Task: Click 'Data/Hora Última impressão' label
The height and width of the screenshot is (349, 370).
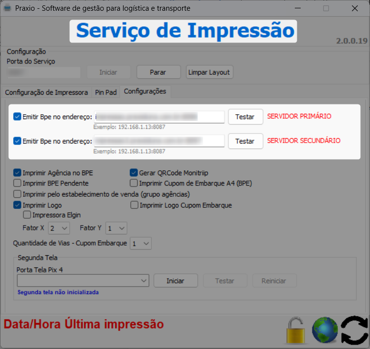Action: (83, 324)
